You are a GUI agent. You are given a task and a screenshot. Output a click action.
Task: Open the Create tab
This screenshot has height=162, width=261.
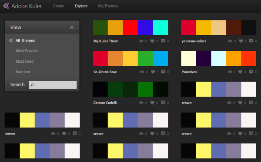point(59,6)
